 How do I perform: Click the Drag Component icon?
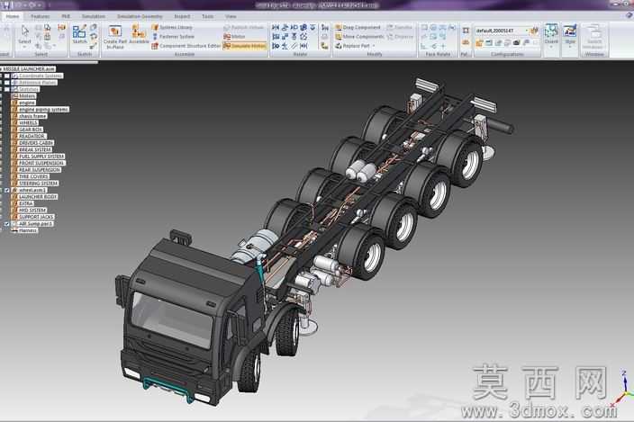(339, 27)
